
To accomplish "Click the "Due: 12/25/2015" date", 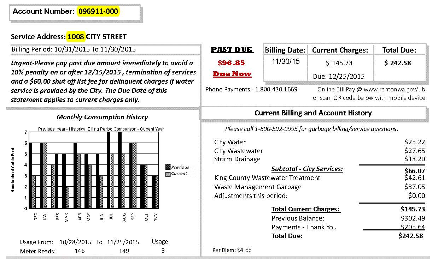I will 339,76.
